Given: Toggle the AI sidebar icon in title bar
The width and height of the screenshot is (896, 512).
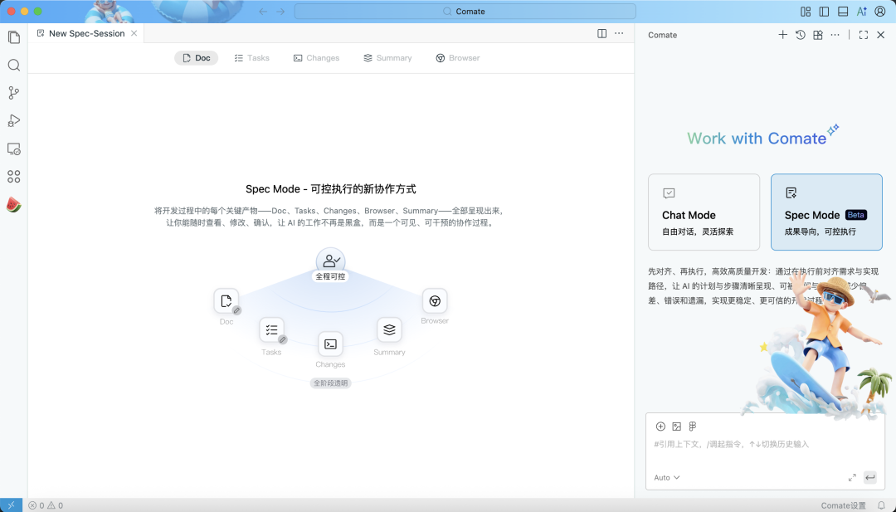Looking at the screenshot, I should coord(862,12).
